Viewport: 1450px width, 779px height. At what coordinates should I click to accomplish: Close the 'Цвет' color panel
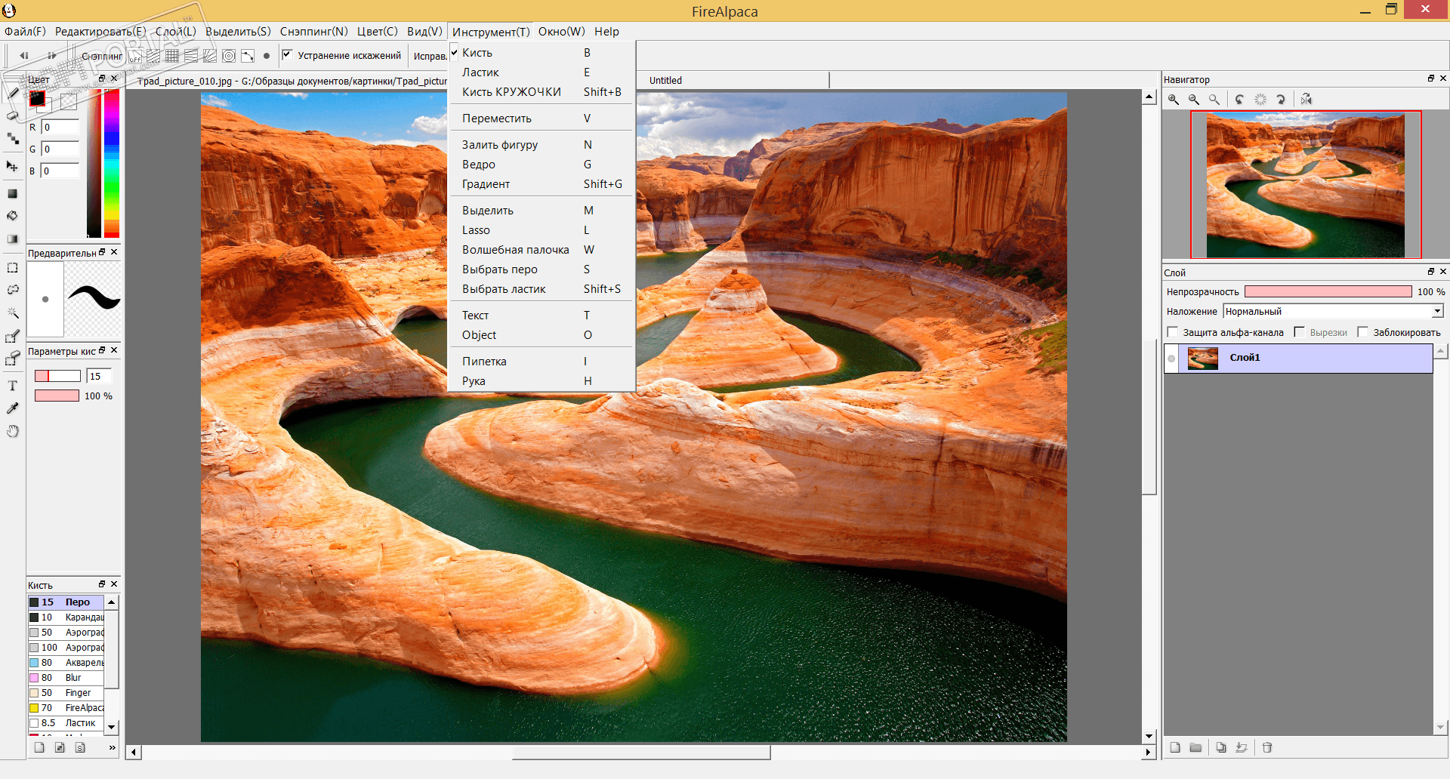(x=115, y=79)
